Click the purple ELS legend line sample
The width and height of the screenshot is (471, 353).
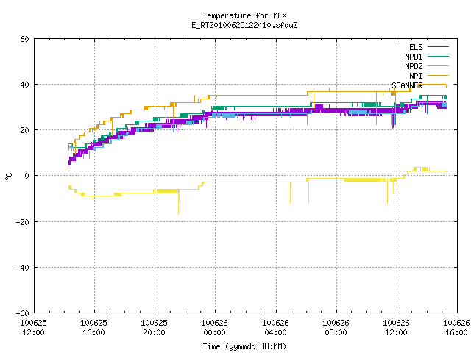[438, 47]
